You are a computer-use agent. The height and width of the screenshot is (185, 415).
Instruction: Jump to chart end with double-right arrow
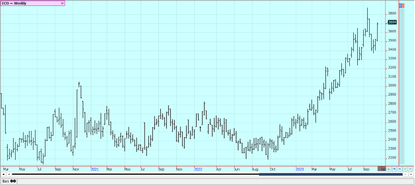(411, 174)
